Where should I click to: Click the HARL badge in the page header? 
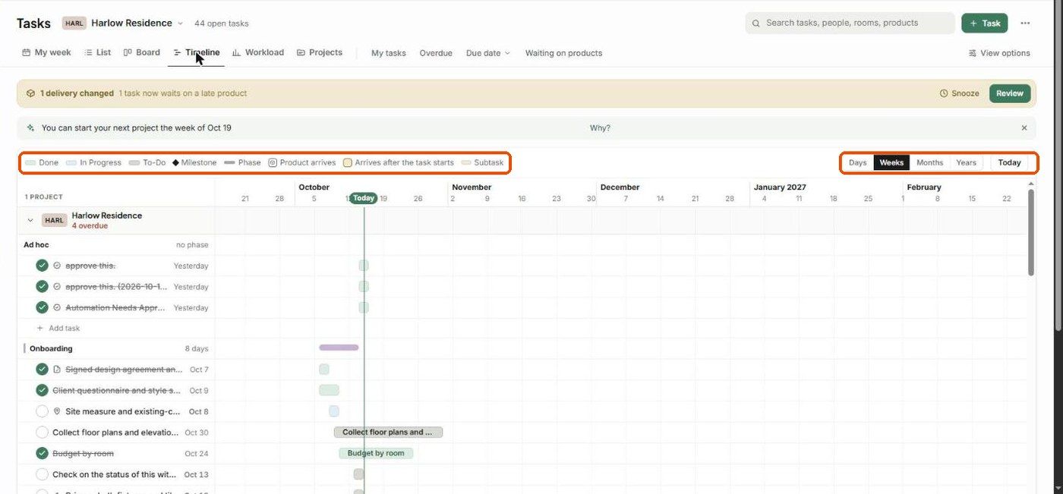[x=74, y=24]
